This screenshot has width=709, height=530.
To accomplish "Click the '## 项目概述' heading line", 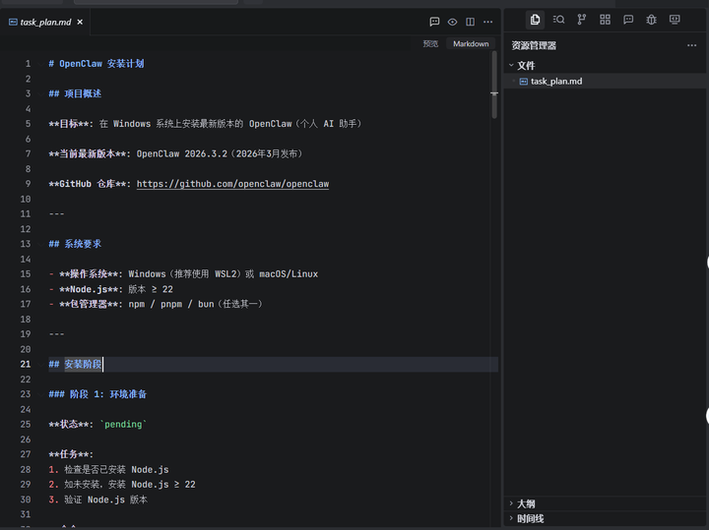I will coord(75,93).
